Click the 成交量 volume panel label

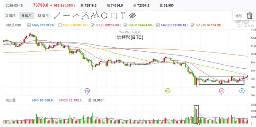[11, 100]
